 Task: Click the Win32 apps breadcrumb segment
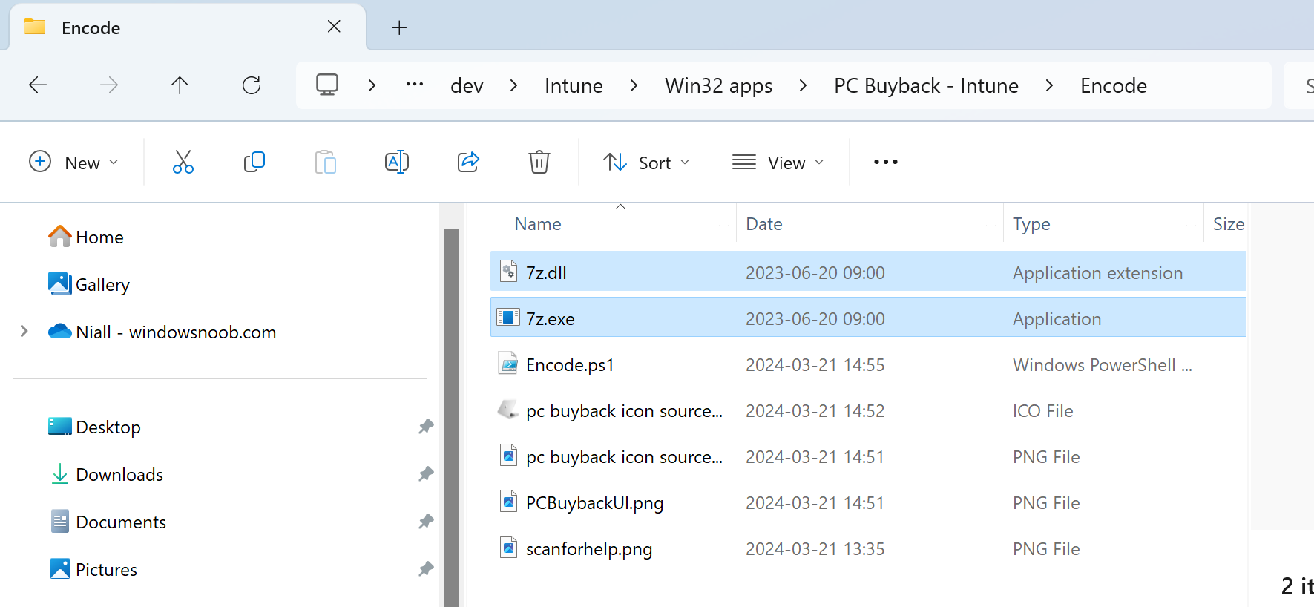click(x=718, y=86)
